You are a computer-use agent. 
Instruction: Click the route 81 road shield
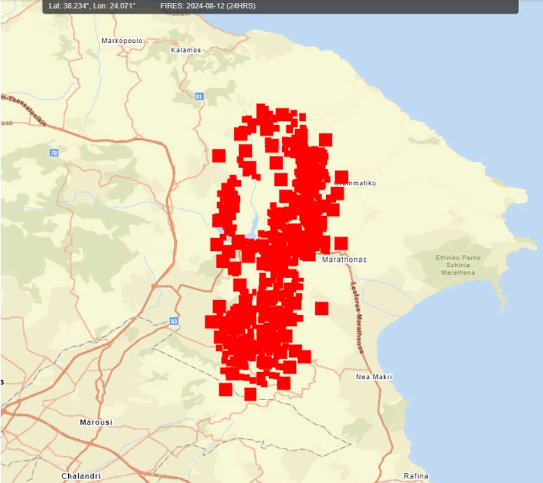click(x=199, y=96)
